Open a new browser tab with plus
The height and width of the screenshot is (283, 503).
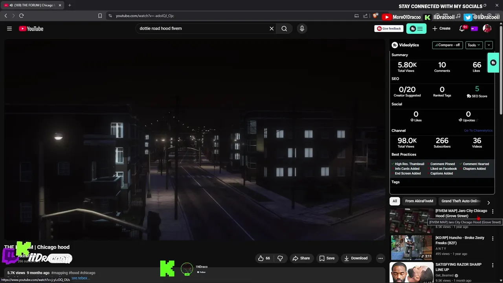tap(70, 5)
